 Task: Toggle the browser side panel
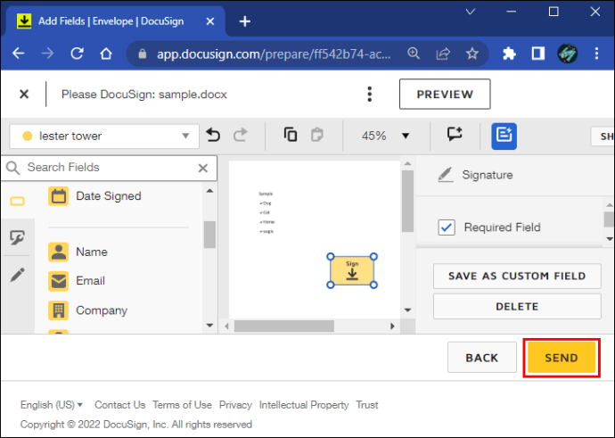(538, 53)
